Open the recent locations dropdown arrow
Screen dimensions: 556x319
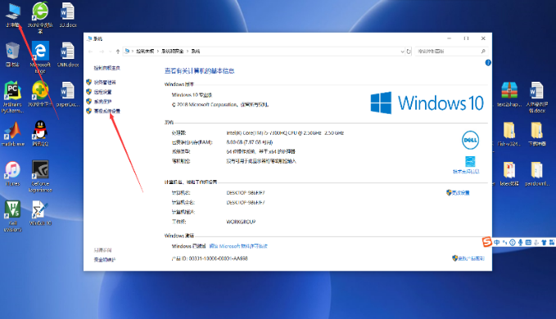tap(111, 52)
